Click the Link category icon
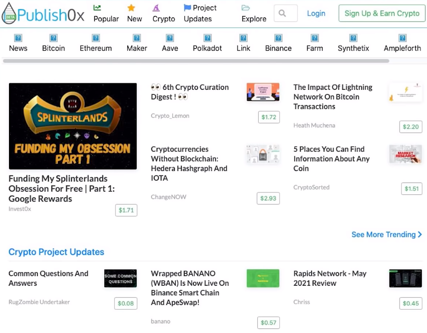 click(243, 38)
